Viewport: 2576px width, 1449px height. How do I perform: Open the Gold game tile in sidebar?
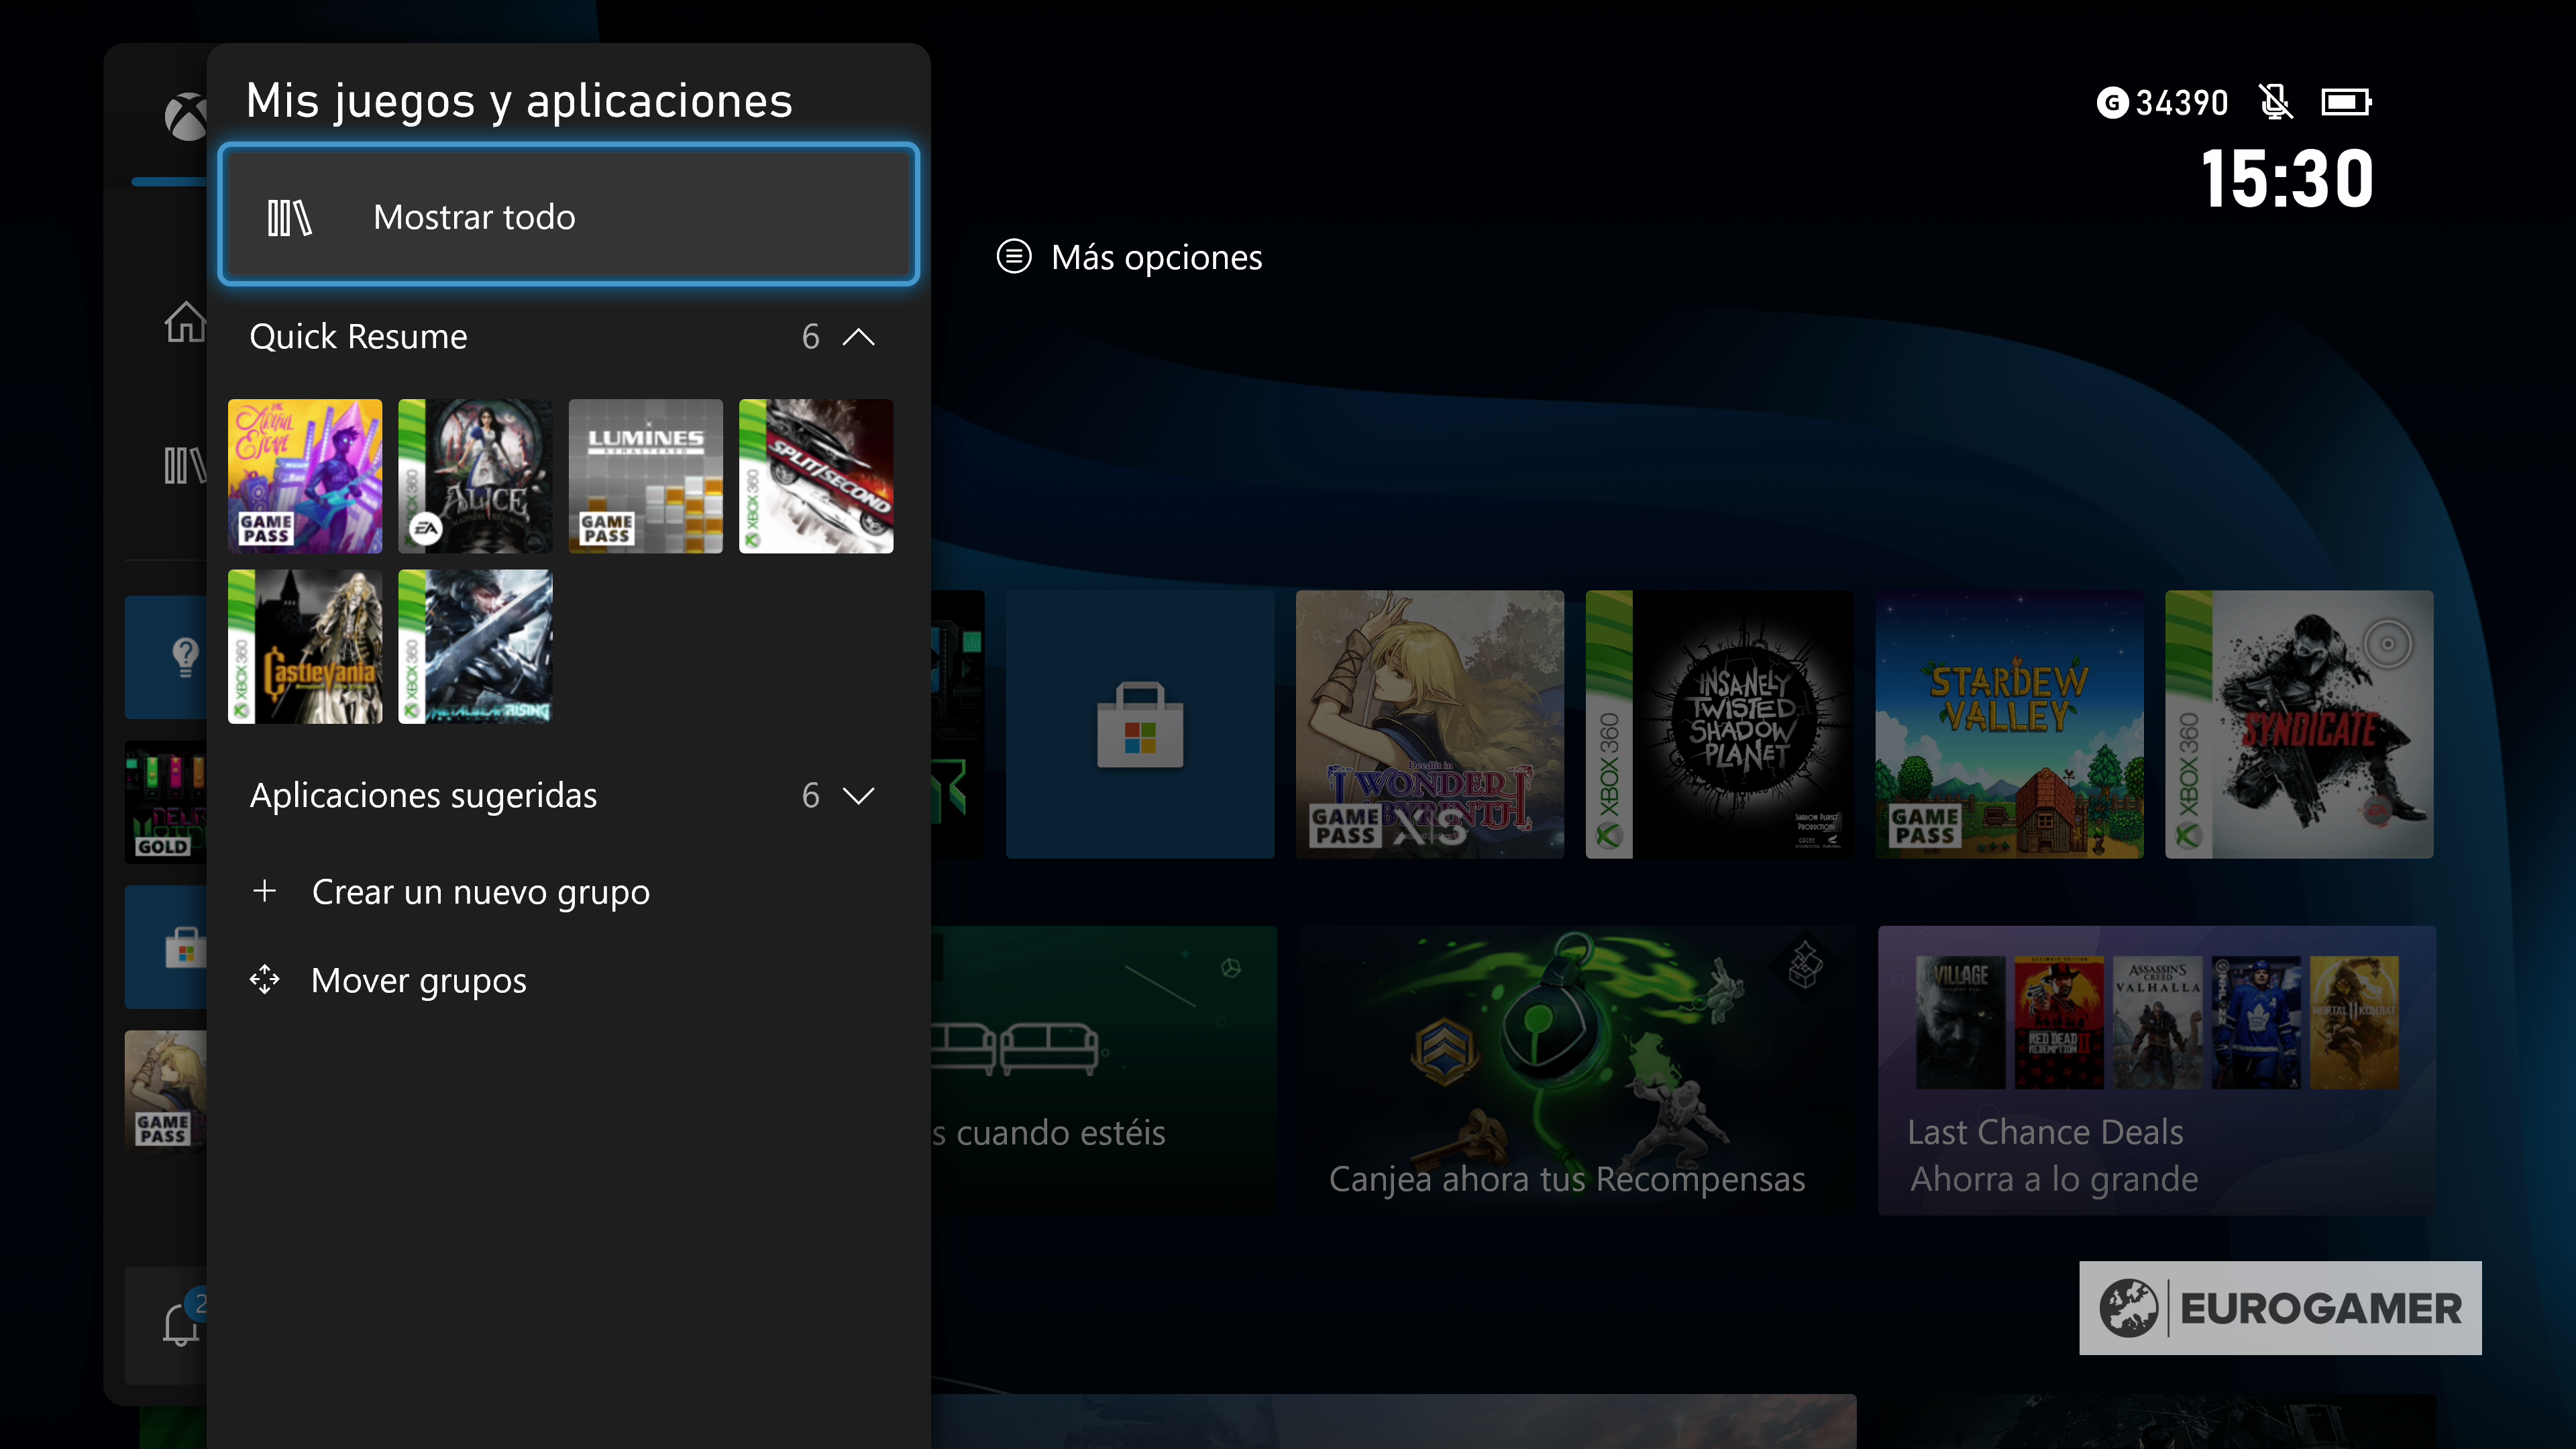(x=166, y=801)
